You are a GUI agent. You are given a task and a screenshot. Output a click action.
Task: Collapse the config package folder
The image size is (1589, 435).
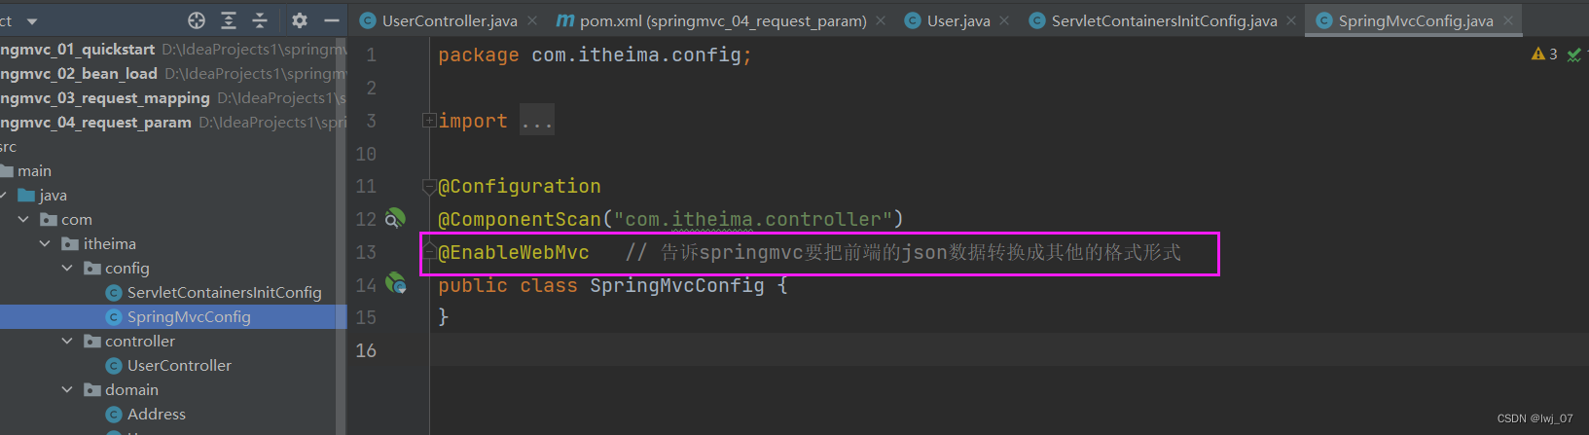[67, 268]
